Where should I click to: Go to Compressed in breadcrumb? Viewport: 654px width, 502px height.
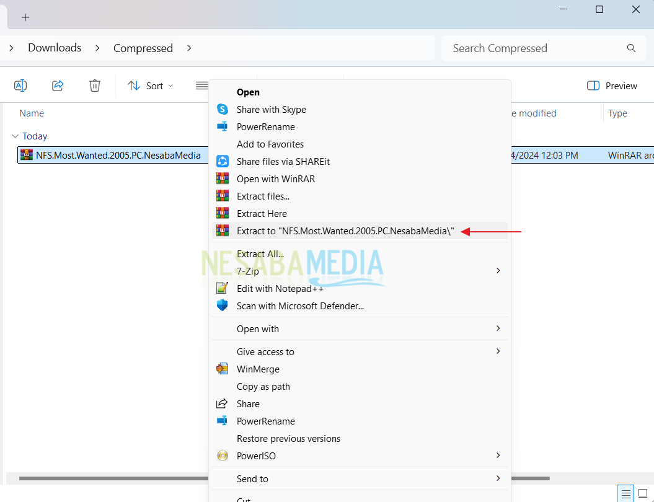pos(143,48)
